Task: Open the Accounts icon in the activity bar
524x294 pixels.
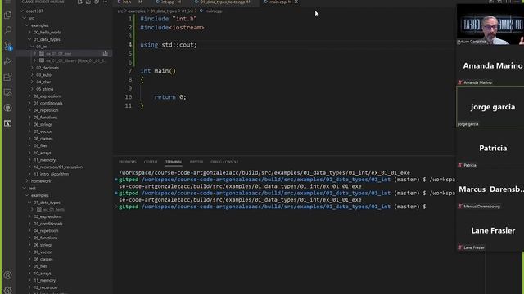Action: 7,275
